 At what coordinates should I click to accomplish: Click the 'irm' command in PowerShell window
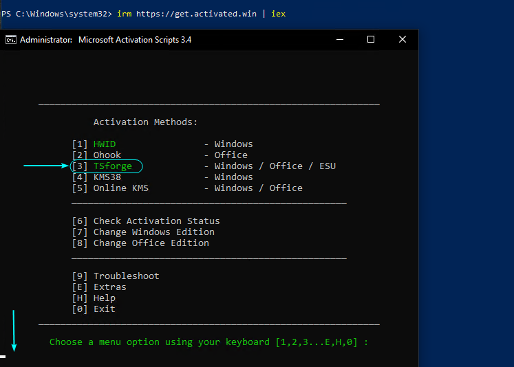coord(125,14)
